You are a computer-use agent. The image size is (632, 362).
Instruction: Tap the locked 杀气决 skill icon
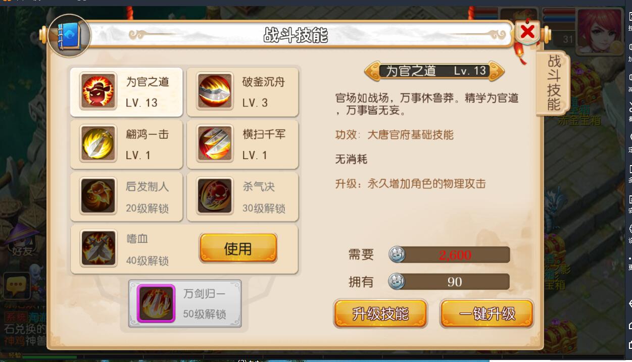point(215,196)
